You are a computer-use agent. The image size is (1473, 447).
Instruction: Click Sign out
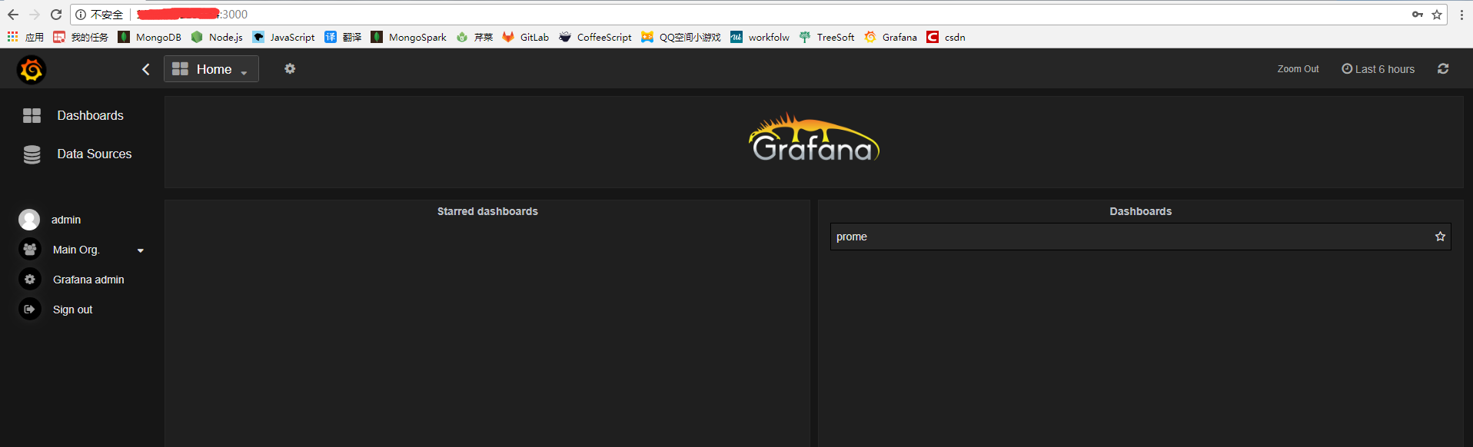tap(72, 310)
